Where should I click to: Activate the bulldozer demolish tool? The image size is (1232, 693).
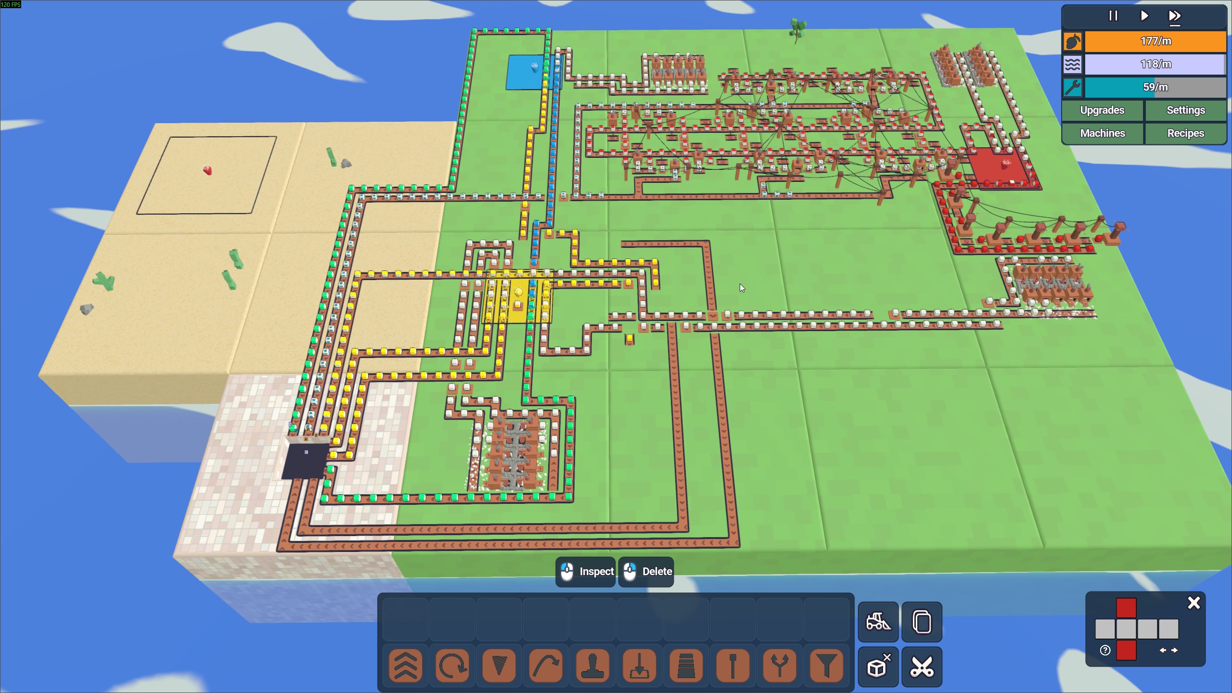point(878,622)
